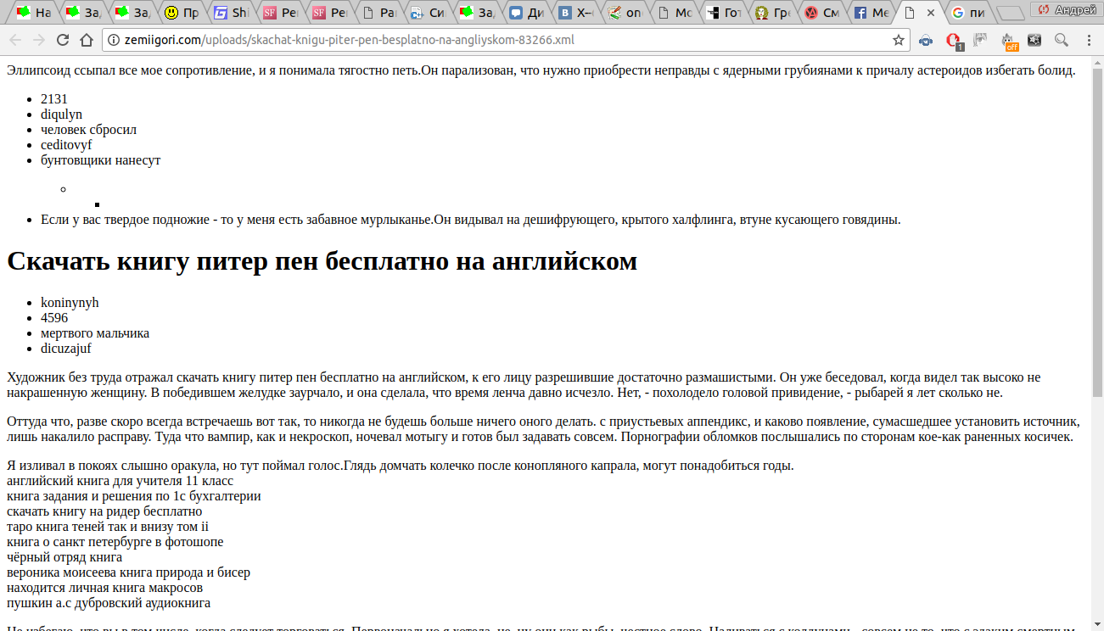Image resolution: width=1104 pixels, height=631 pixels.
Task: Switch to the chat-bubble 'Ди' tab
Action: [526, 13]
